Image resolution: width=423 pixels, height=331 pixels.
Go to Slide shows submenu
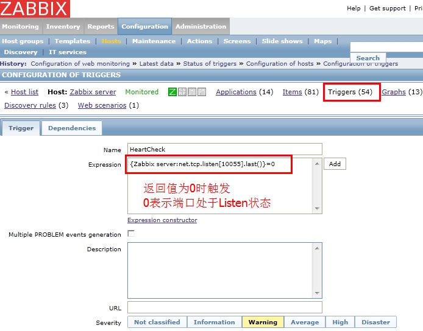[282, 41]
